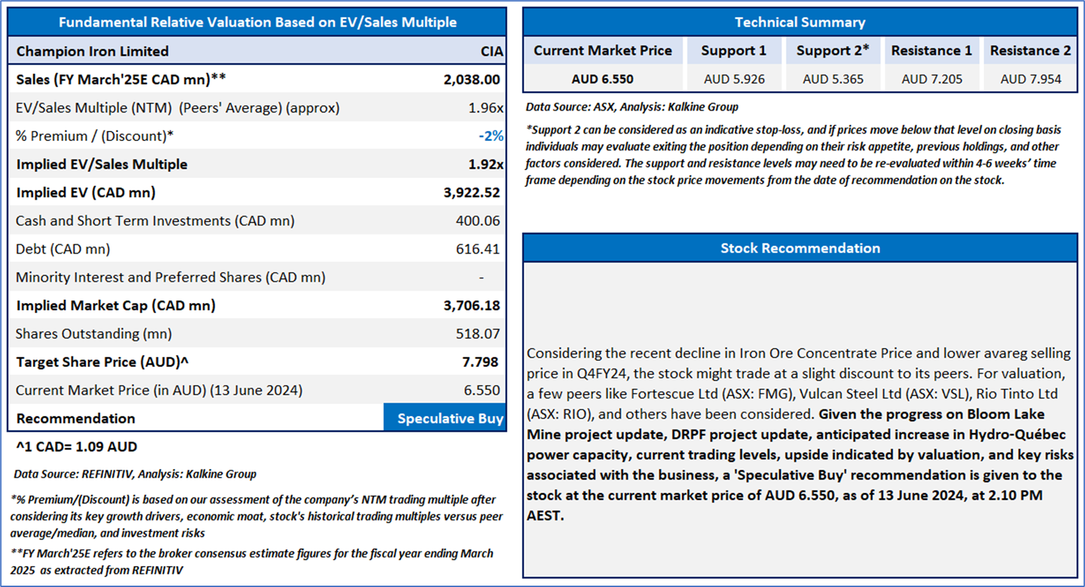Click the Technical Summary header bar
The image size is (1085, 587).
coord(800,22)
